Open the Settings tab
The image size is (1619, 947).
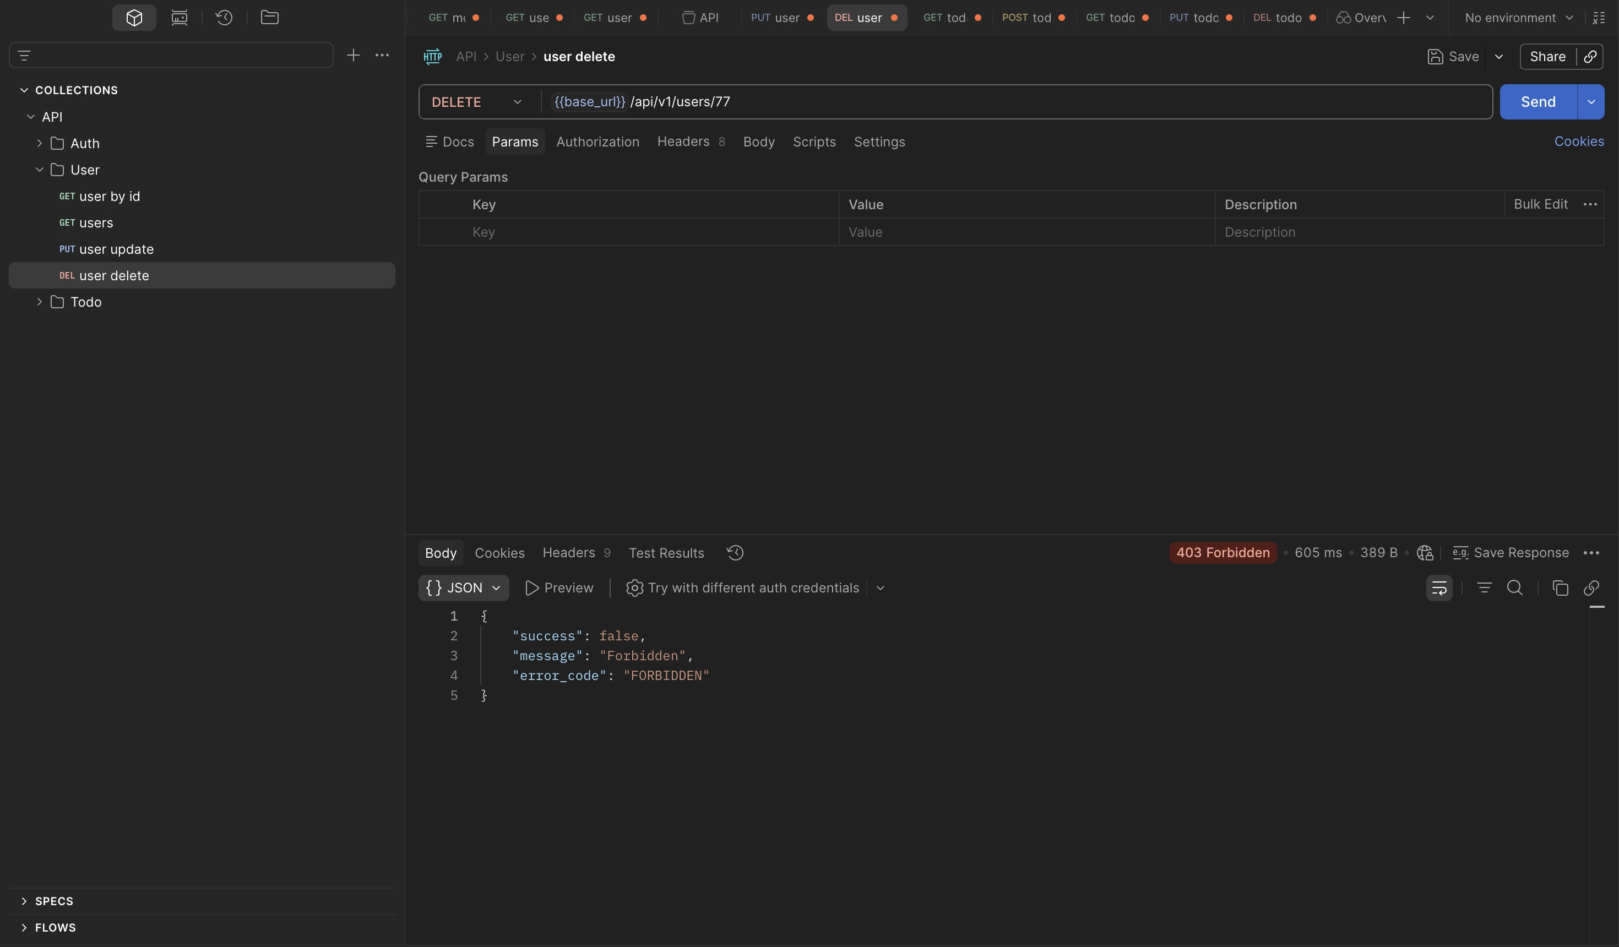click(x=879, y=141)
